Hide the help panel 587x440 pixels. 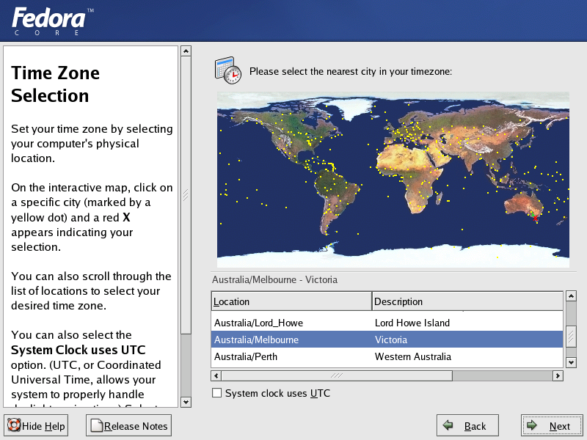click(x=36, y=425)
